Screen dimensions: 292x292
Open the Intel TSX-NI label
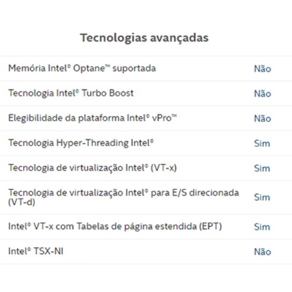[36, 251]
